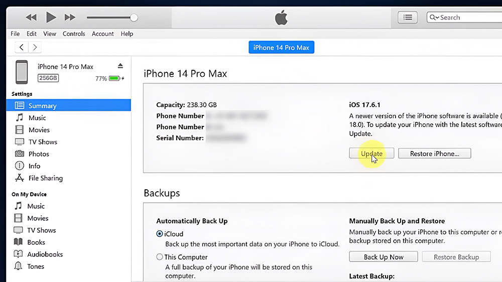This screenshot has height=282, width=502.
Task: Click the Serial Number label
Action: [180, 138]
